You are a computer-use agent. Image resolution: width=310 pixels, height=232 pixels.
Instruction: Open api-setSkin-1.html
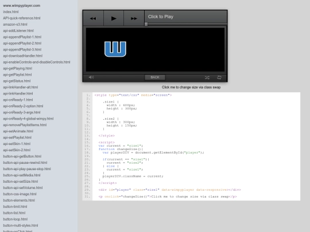pos(17,144)
